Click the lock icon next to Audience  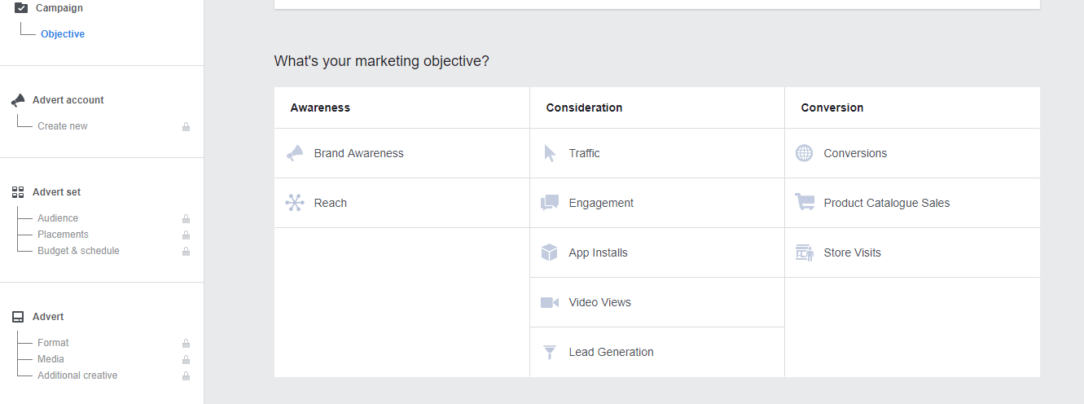point(186,219)
